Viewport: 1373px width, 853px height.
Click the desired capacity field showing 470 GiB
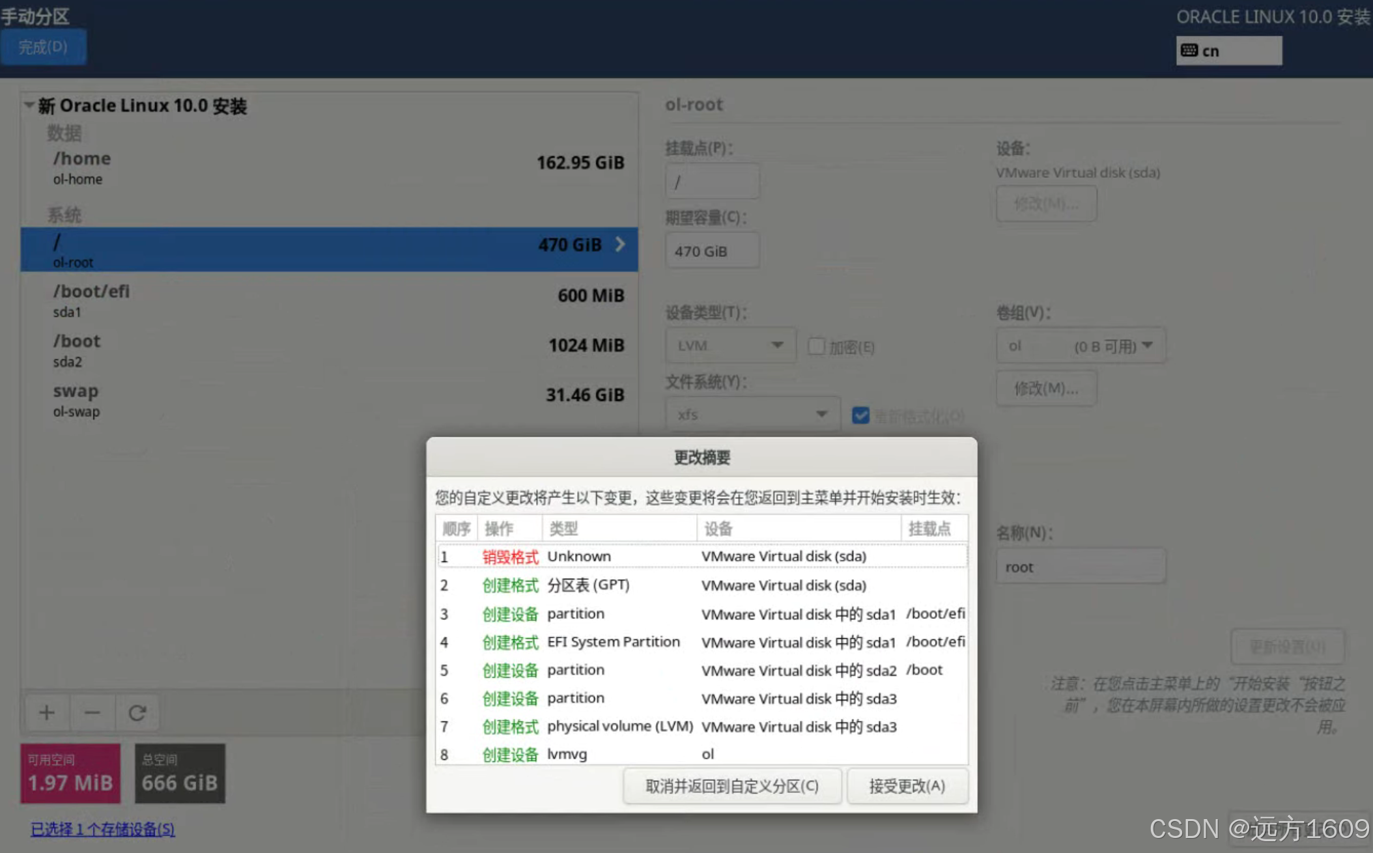(712, 251)
